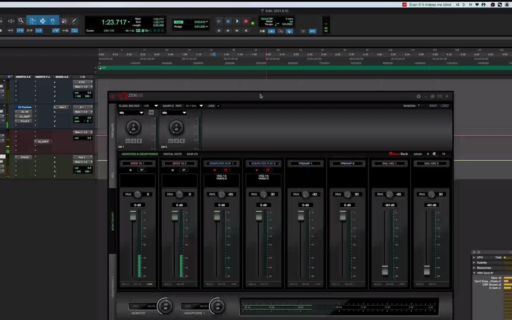Click LOAD session button
512x320 pixels.
click(444, 106)
